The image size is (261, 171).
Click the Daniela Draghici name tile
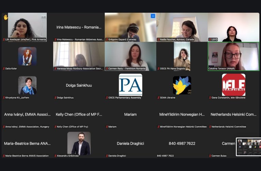pyautogui.click(x=130, y=144)
